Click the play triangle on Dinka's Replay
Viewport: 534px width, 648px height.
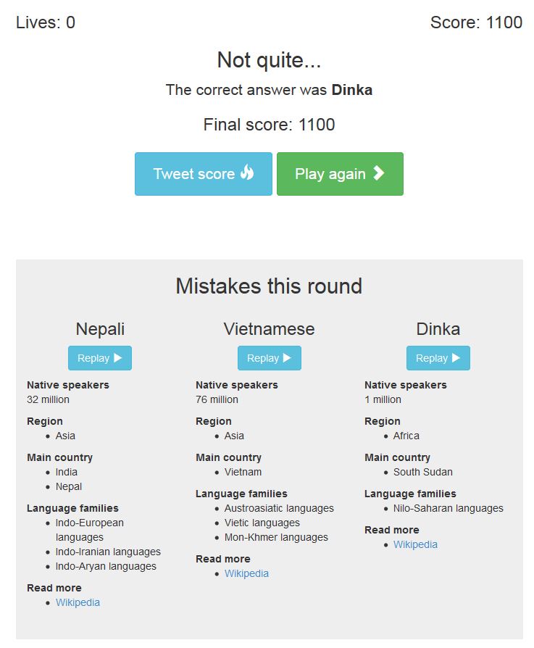coord(456,358)
